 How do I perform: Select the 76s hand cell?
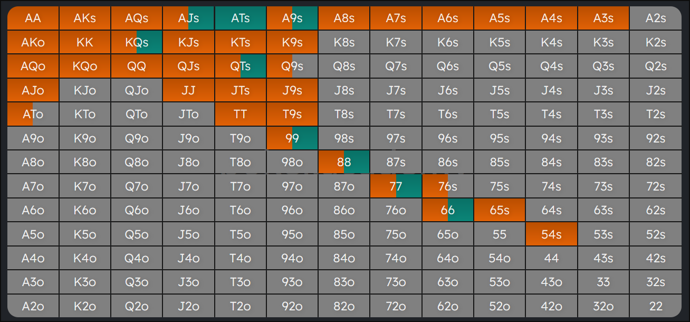click(447, 186)
